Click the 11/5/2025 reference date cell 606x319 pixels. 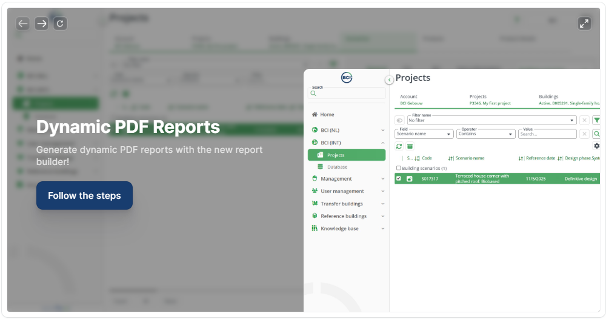(x=536, y=179)
